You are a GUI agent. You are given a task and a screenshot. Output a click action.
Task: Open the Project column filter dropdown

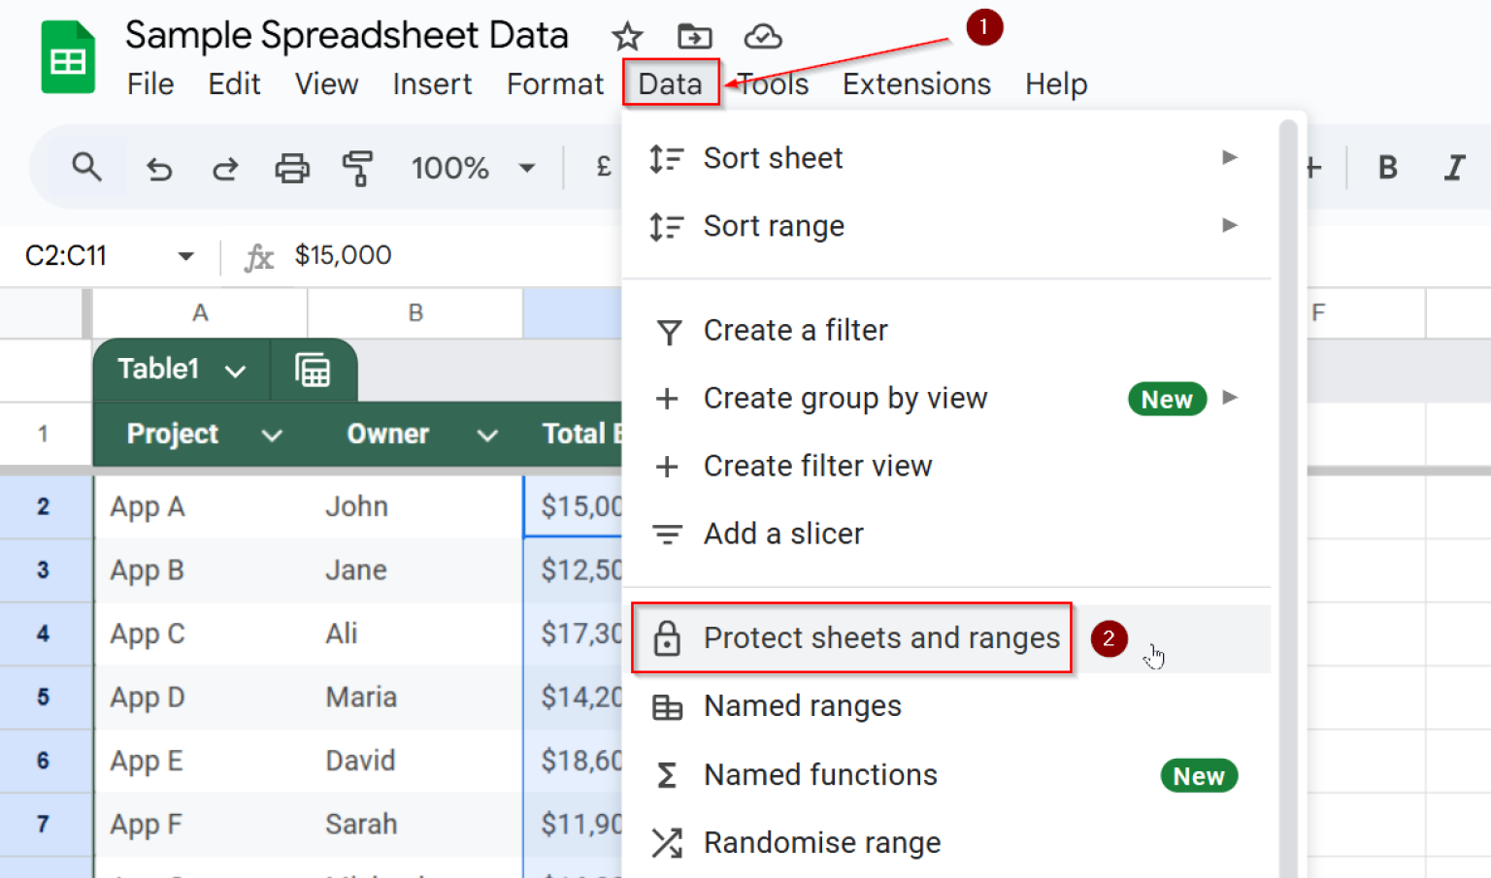tap(272, 435)
